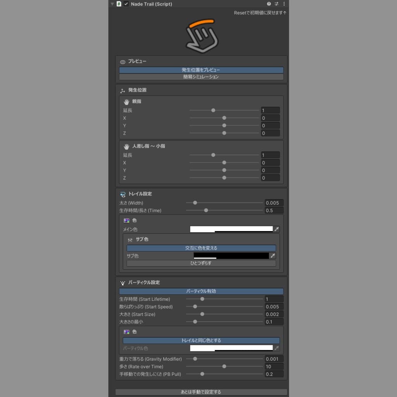Click the 親指 延長 value field
The image size is (397, 397).
[270, 110]
